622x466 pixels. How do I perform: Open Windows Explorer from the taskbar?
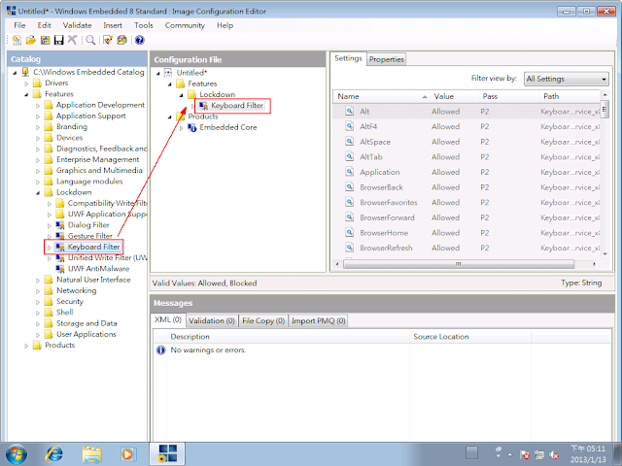coord(91,454)
